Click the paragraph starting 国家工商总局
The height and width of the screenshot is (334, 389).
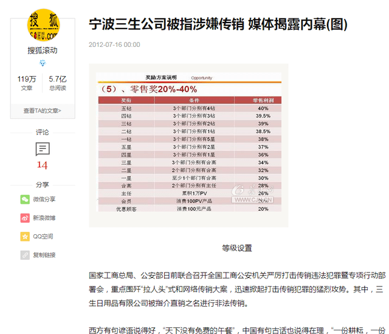[237, 290]
